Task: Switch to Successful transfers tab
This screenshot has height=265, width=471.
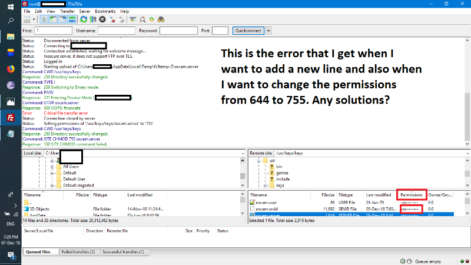Action: (124, 252)
